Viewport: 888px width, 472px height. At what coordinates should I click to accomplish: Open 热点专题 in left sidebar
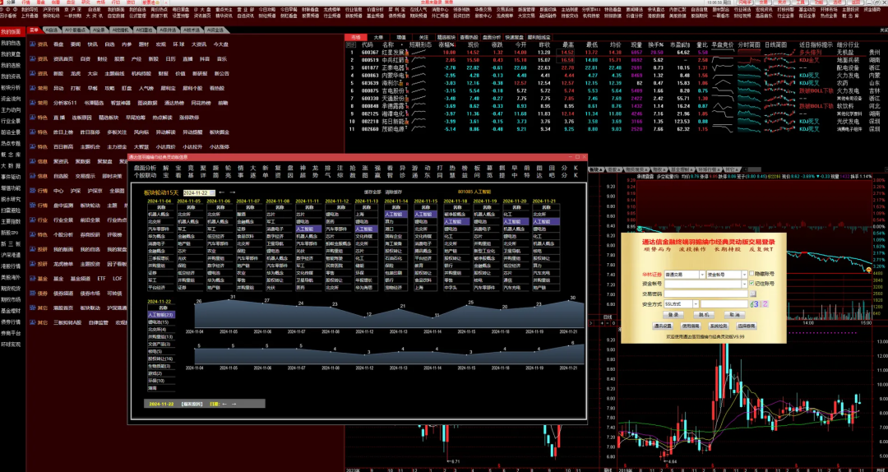coord(11,143)
